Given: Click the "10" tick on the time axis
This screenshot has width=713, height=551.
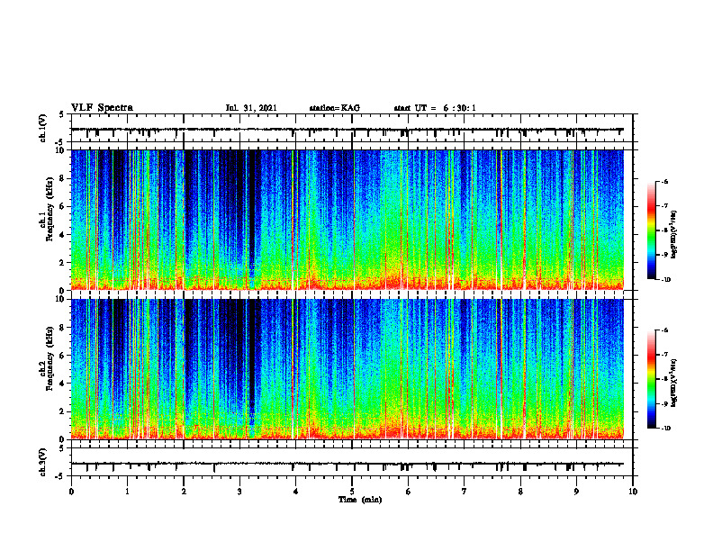Looking at the screenshot, I should pos(633,492).
